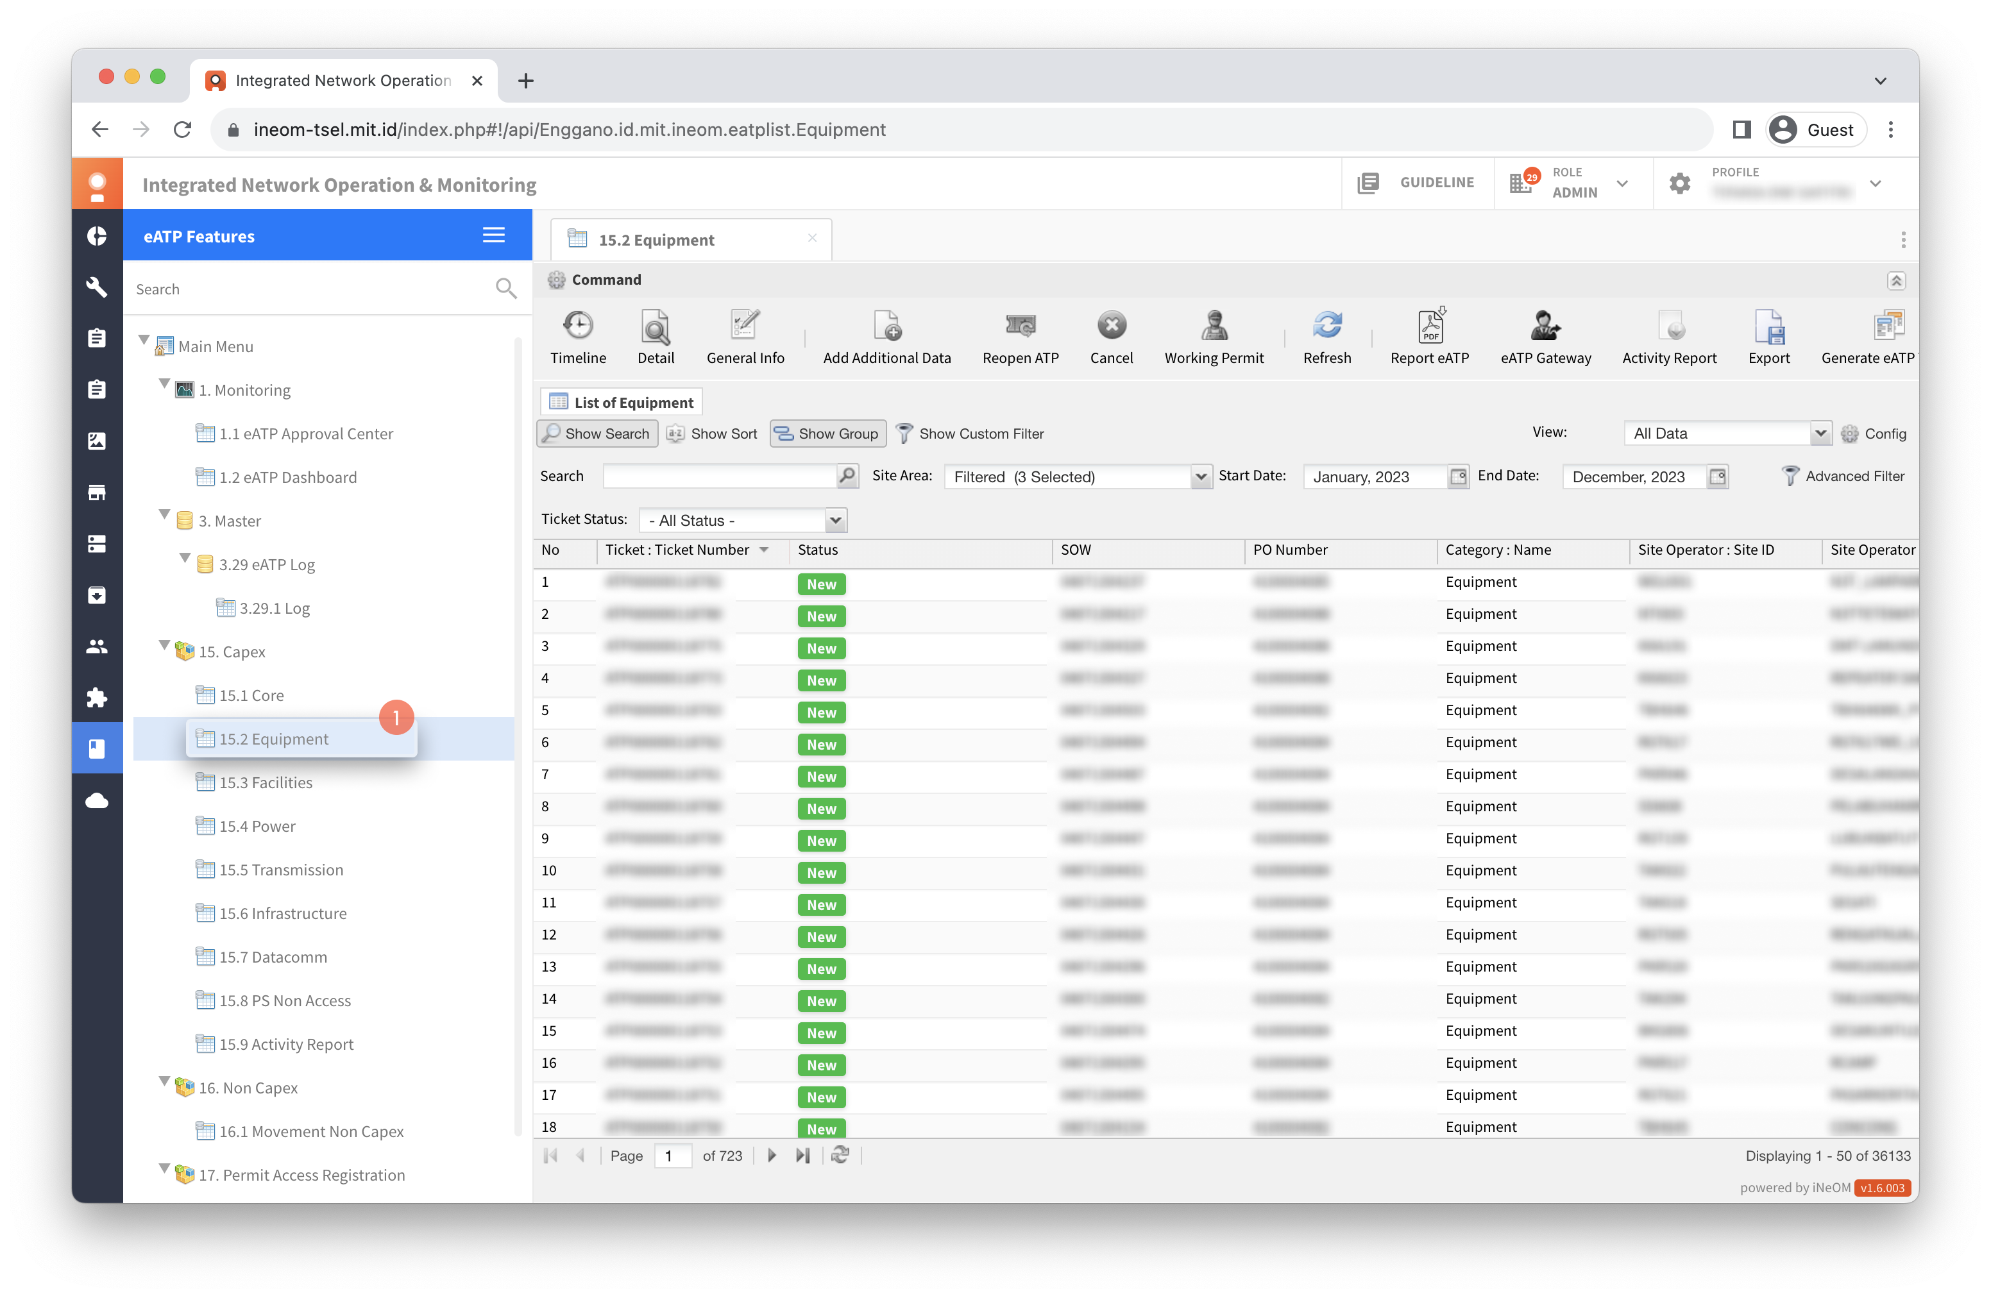Toggle Show Custom Filter
Viewport: 1991px width, 1298px height.
click(x=970, y=434)
